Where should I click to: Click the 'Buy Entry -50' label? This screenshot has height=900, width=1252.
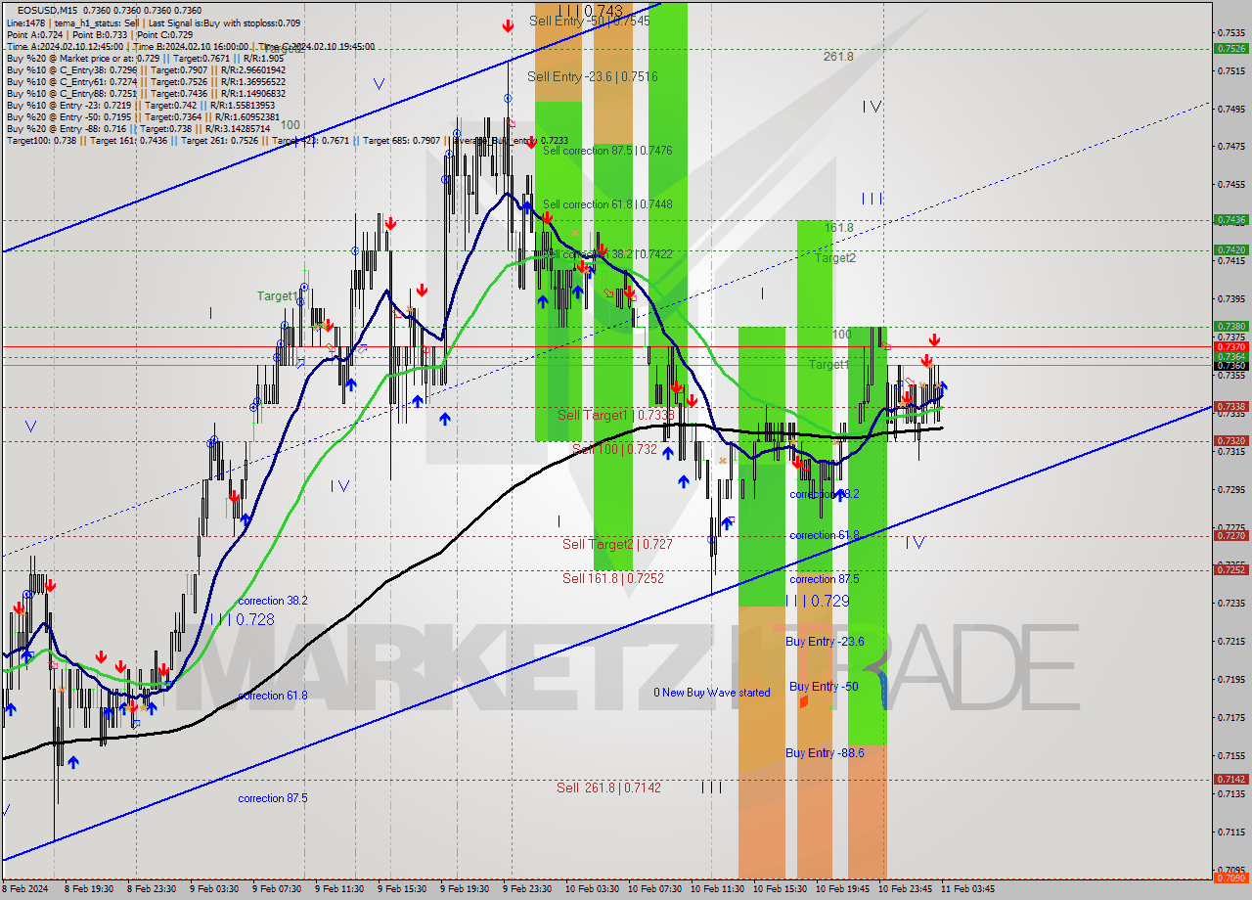tap(824, 687)
